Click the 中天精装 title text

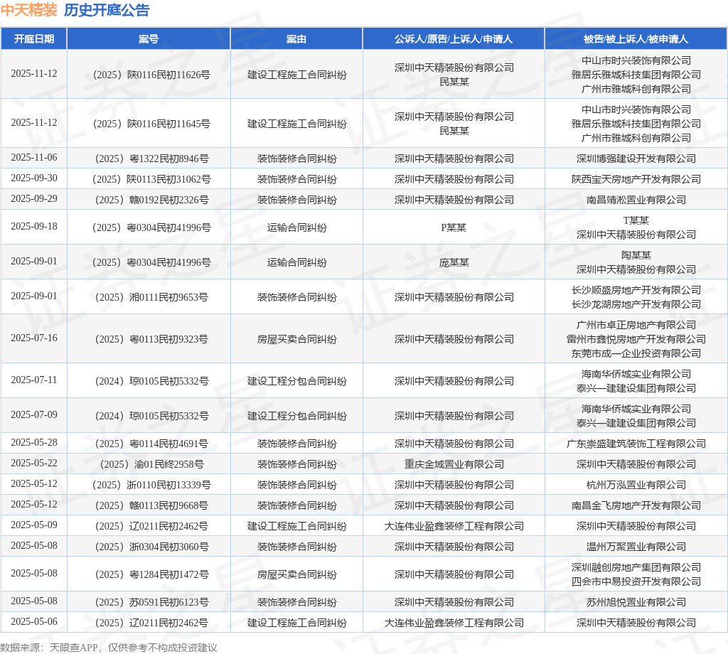[28, 10]
